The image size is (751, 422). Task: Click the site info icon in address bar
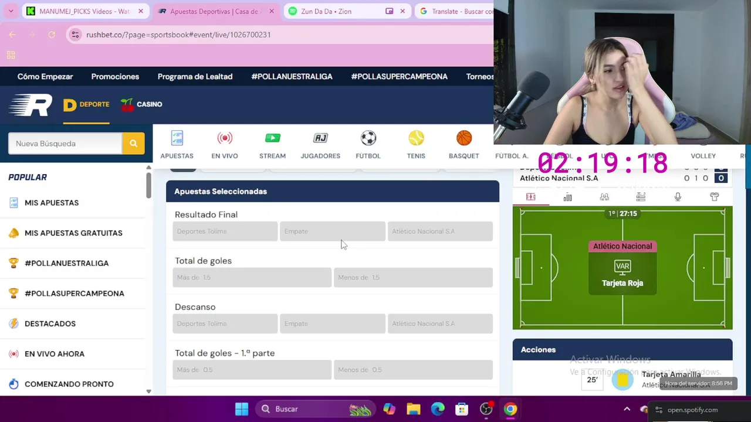point(75,35)
